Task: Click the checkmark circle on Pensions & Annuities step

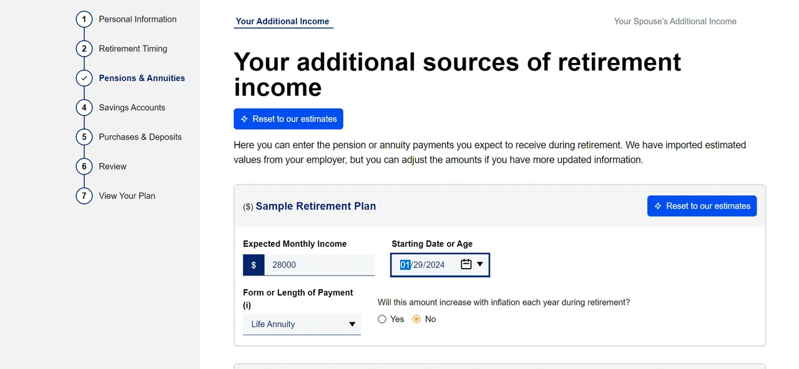Action: click(84, 78)
